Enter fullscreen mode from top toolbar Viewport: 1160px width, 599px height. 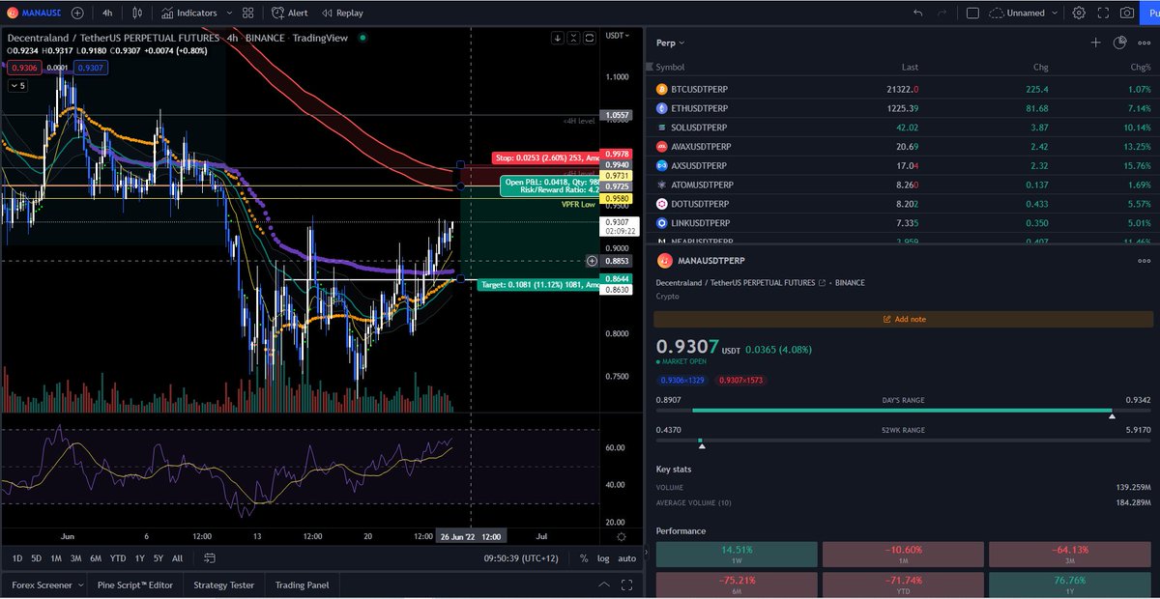[1103, 13]
